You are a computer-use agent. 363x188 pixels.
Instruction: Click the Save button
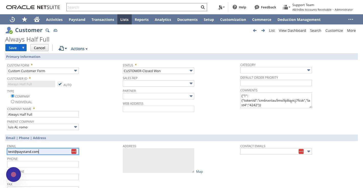pyautogui.click(x=13, y=48)
